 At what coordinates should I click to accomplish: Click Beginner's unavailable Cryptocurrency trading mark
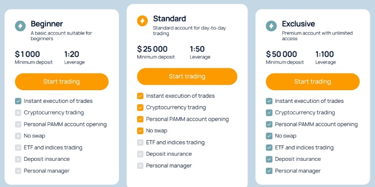point(18,113)
